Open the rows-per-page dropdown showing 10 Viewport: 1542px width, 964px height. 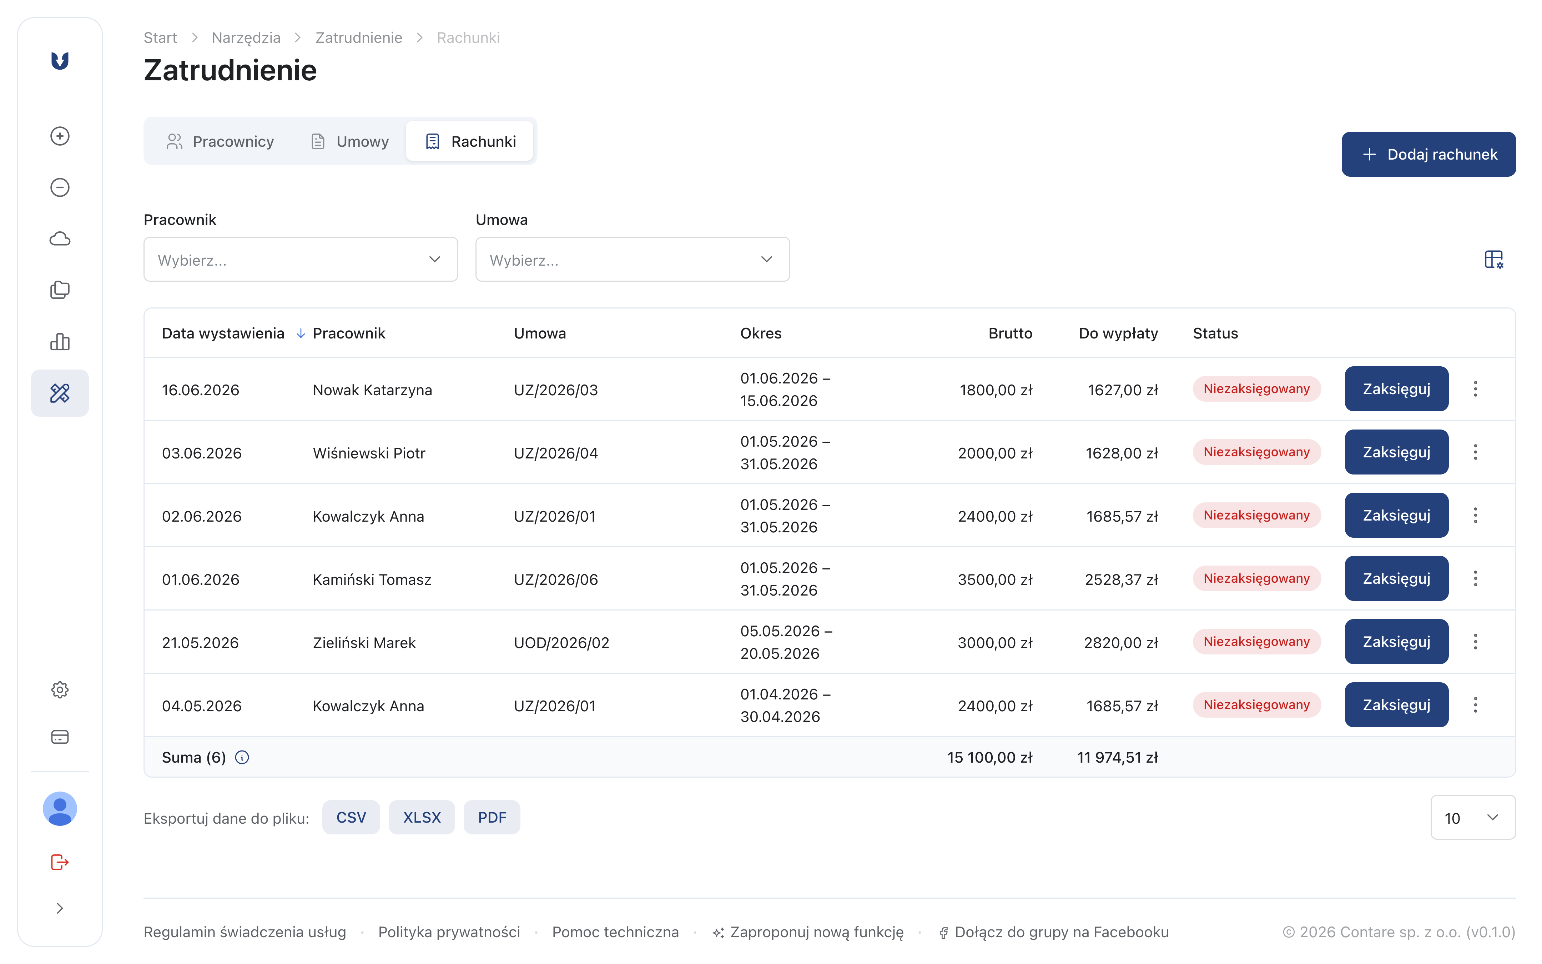(x=1472, y=817)
